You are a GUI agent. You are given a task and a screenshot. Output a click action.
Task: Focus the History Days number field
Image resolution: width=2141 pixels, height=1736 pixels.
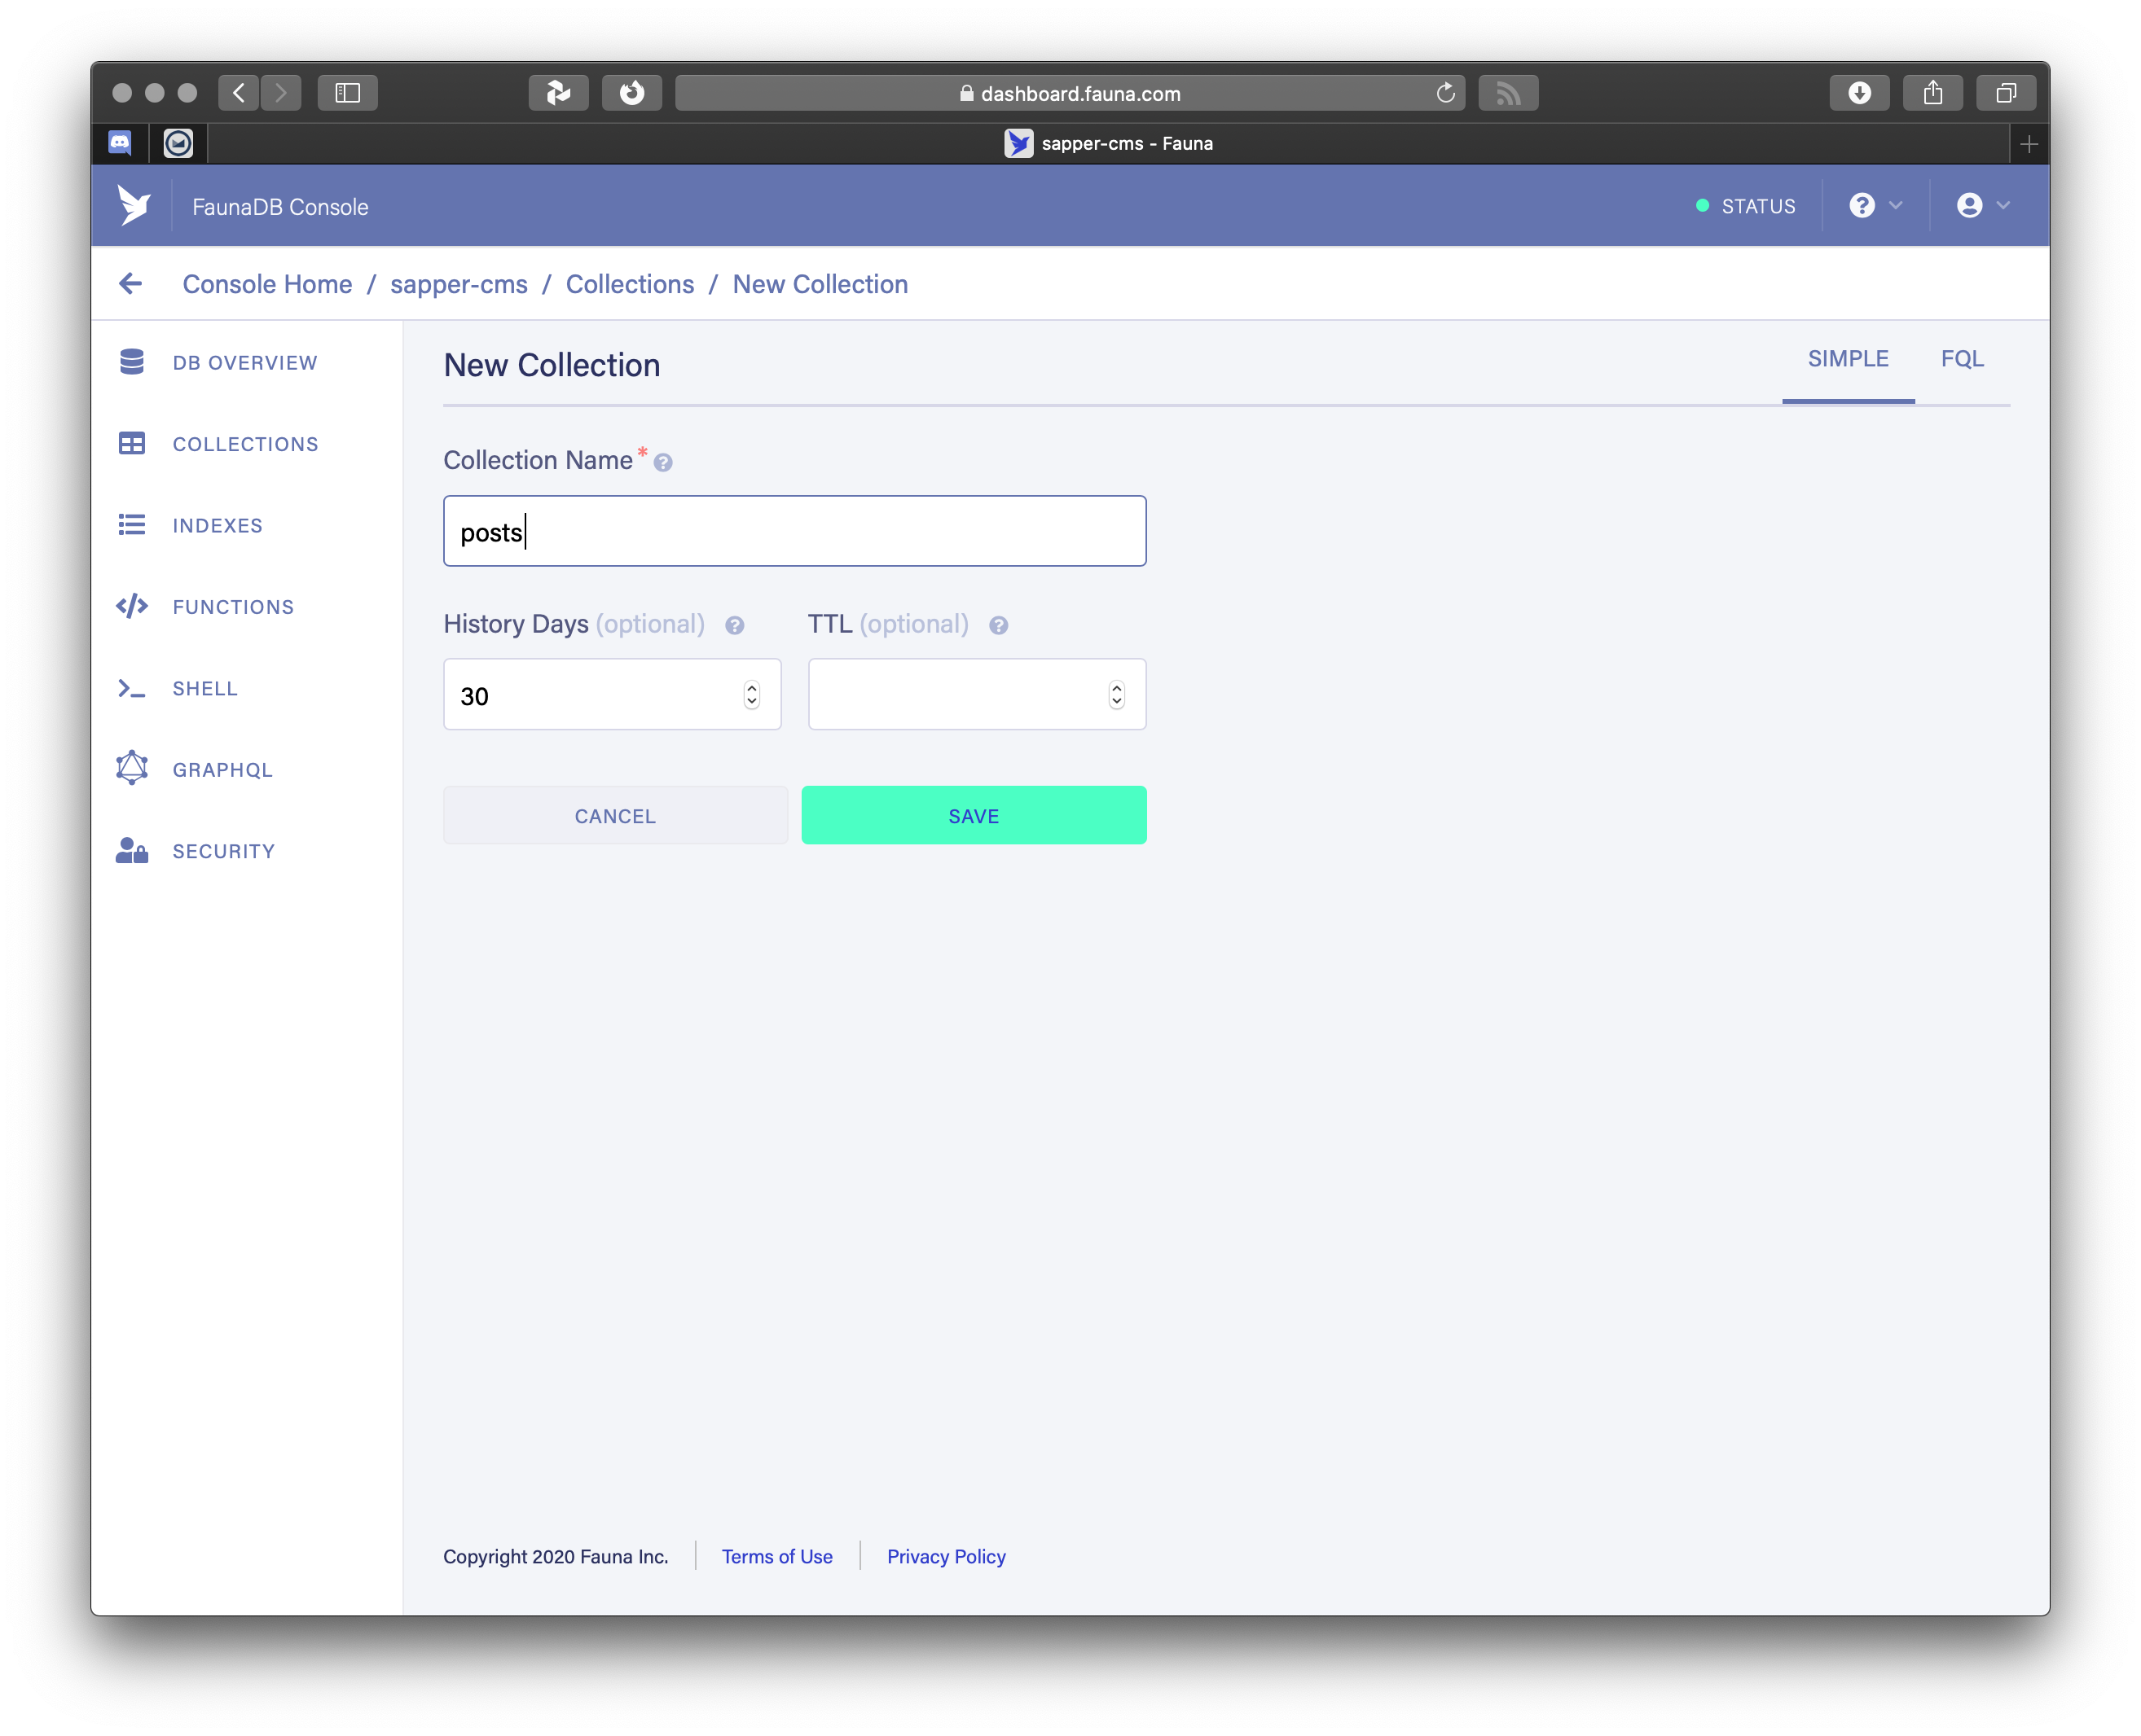[x=613, y=695]
